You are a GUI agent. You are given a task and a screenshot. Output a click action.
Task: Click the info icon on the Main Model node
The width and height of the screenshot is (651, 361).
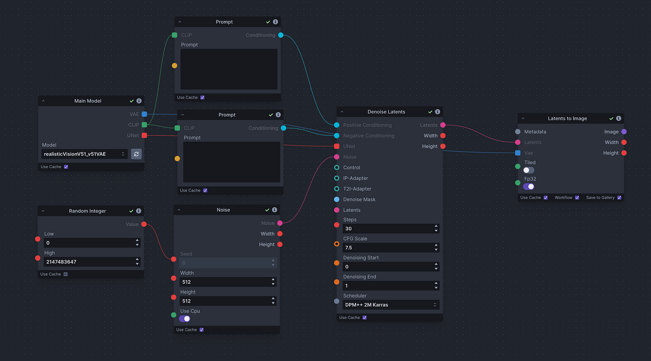click(x=139, y=101)
